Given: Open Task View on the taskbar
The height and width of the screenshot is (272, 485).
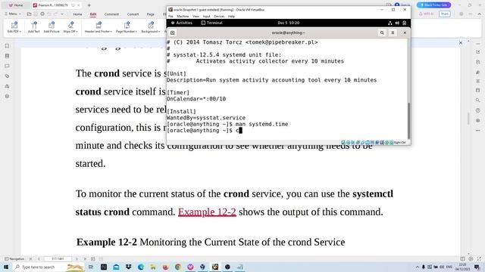Looking at the screenshot, I should point(91,267).
